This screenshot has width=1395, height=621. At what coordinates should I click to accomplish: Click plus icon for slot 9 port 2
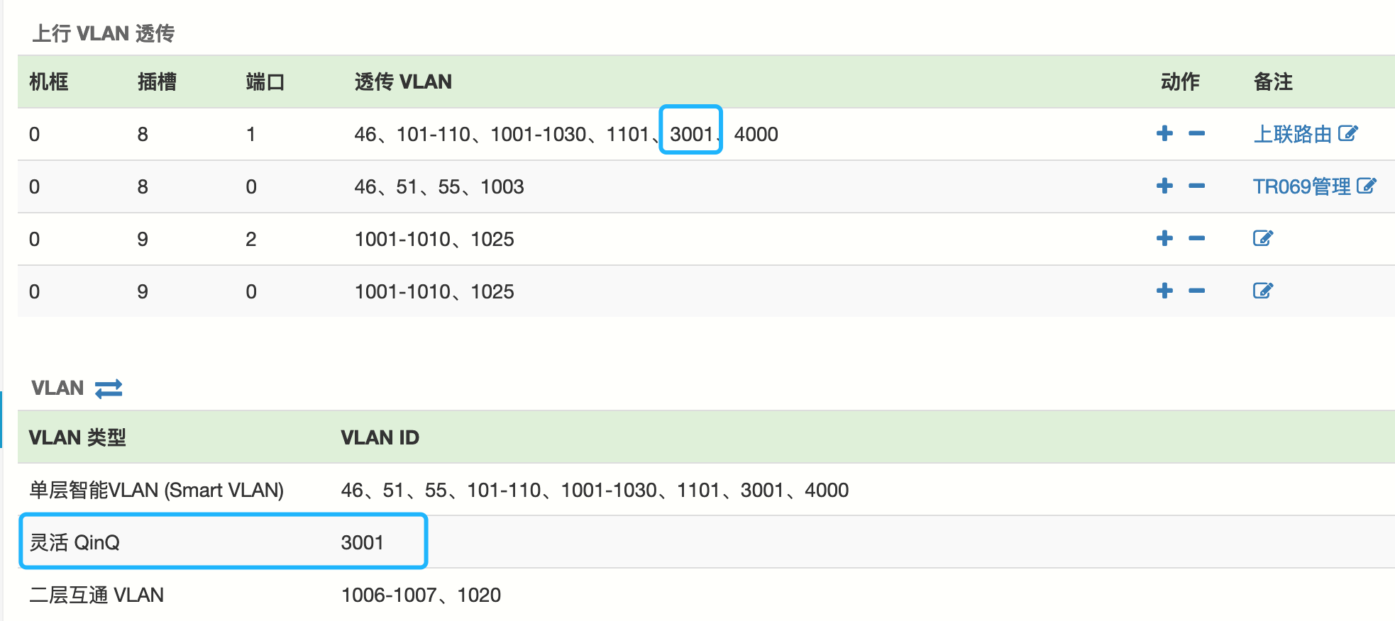click(x=1164, y=238)
